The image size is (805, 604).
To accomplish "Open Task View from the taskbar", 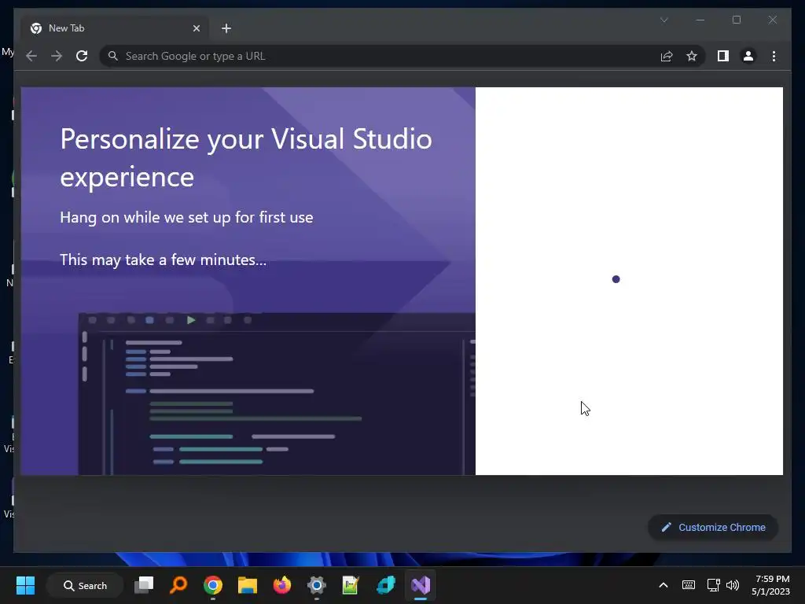I will point(144,585).
